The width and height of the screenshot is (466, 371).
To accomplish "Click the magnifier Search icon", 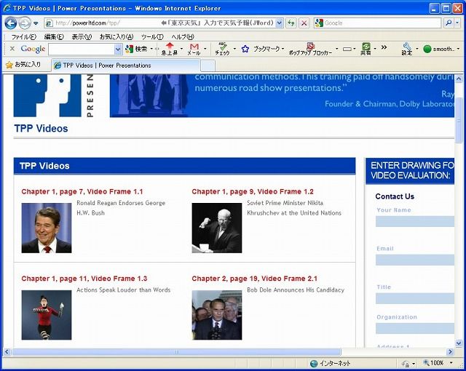I will point(449,23).
